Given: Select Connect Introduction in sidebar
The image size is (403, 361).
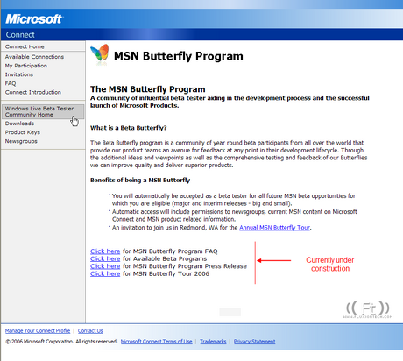Looking at the screenshot, I should click(x=33, y=92).
